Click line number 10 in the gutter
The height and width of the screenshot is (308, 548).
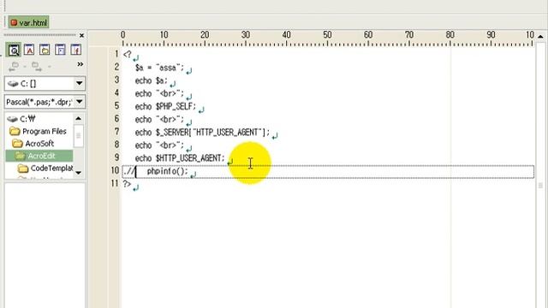(115, 170)
